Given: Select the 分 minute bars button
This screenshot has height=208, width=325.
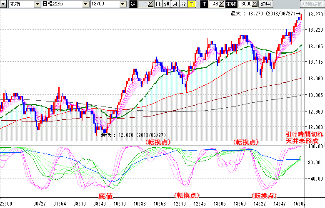Looking at the screenshot, I should [x=183, y=4].
